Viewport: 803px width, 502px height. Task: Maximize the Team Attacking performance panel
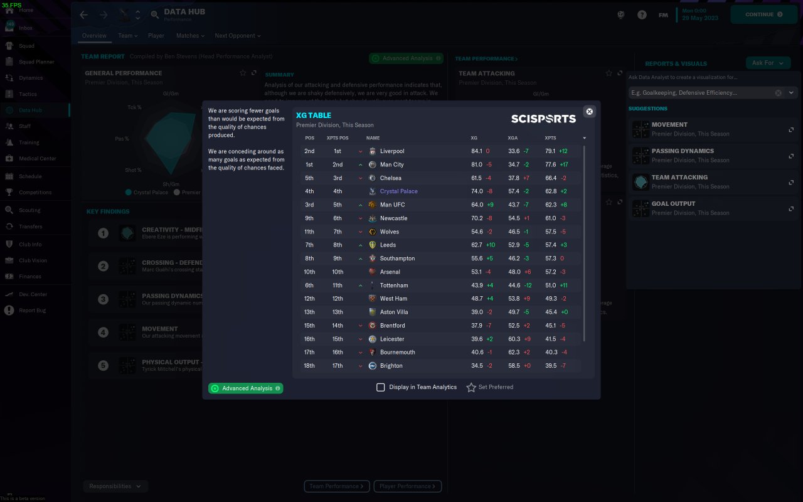click(620, 73)
